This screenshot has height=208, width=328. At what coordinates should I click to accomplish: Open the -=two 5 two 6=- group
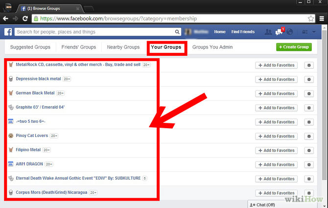point(30,121)
